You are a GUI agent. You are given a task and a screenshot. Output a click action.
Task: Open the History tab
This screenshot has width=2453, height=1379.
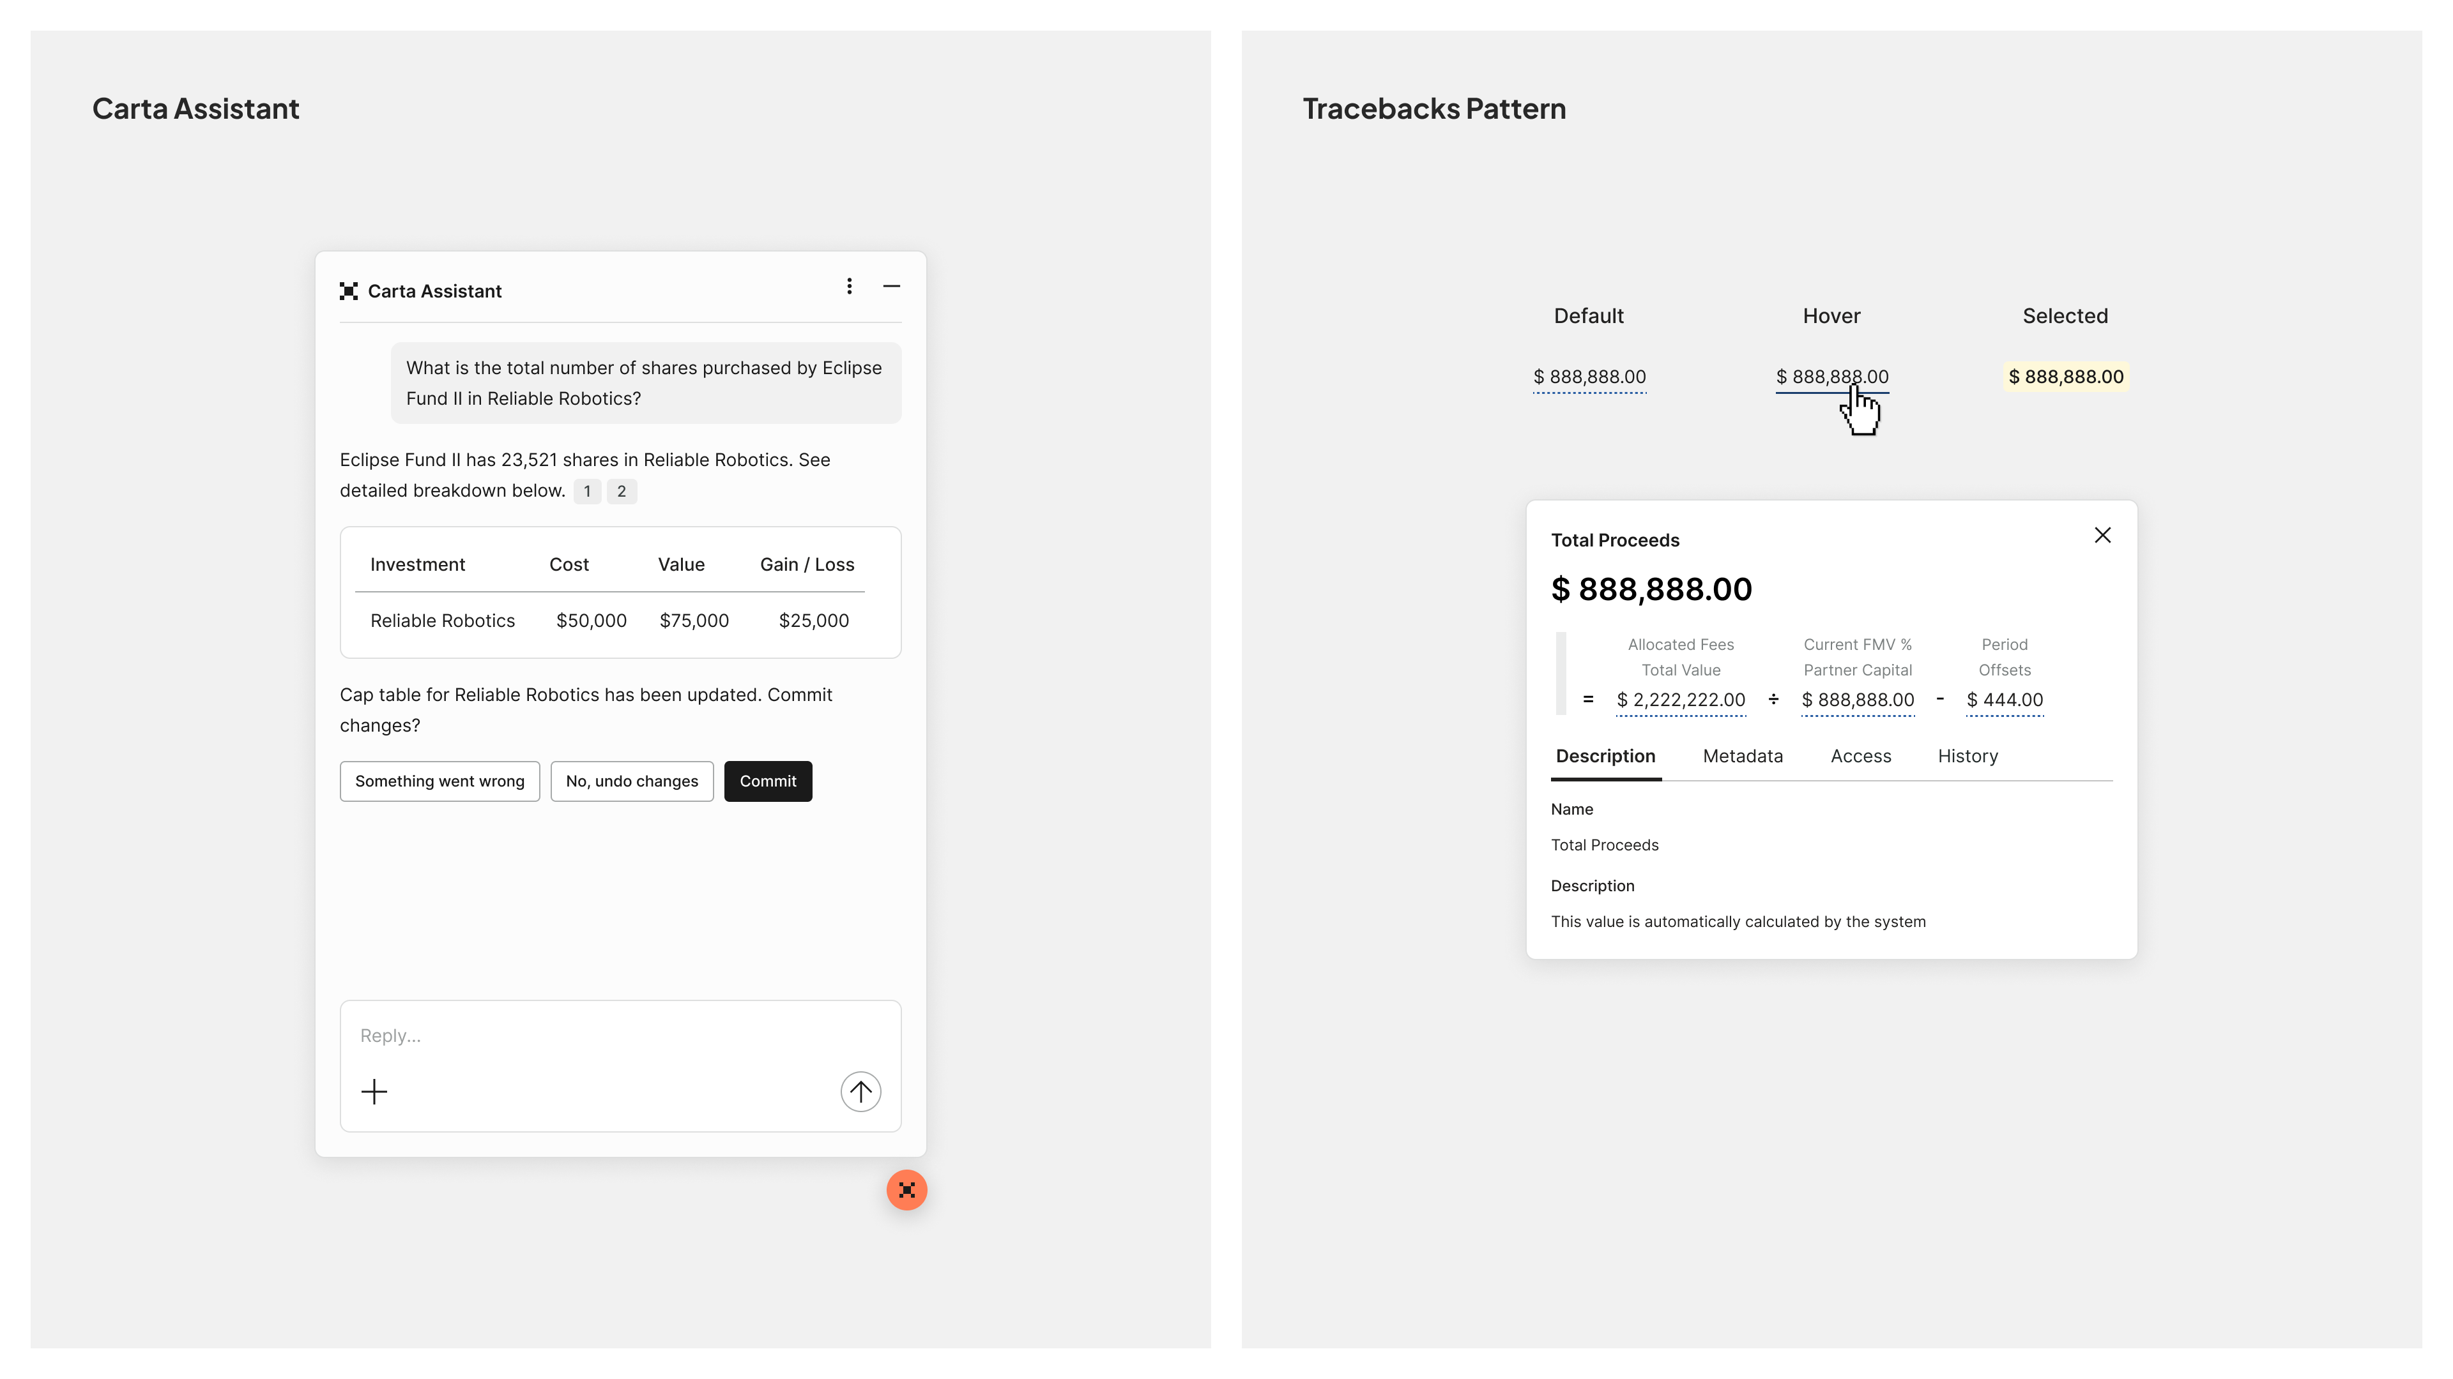[x=1968, y=756]
